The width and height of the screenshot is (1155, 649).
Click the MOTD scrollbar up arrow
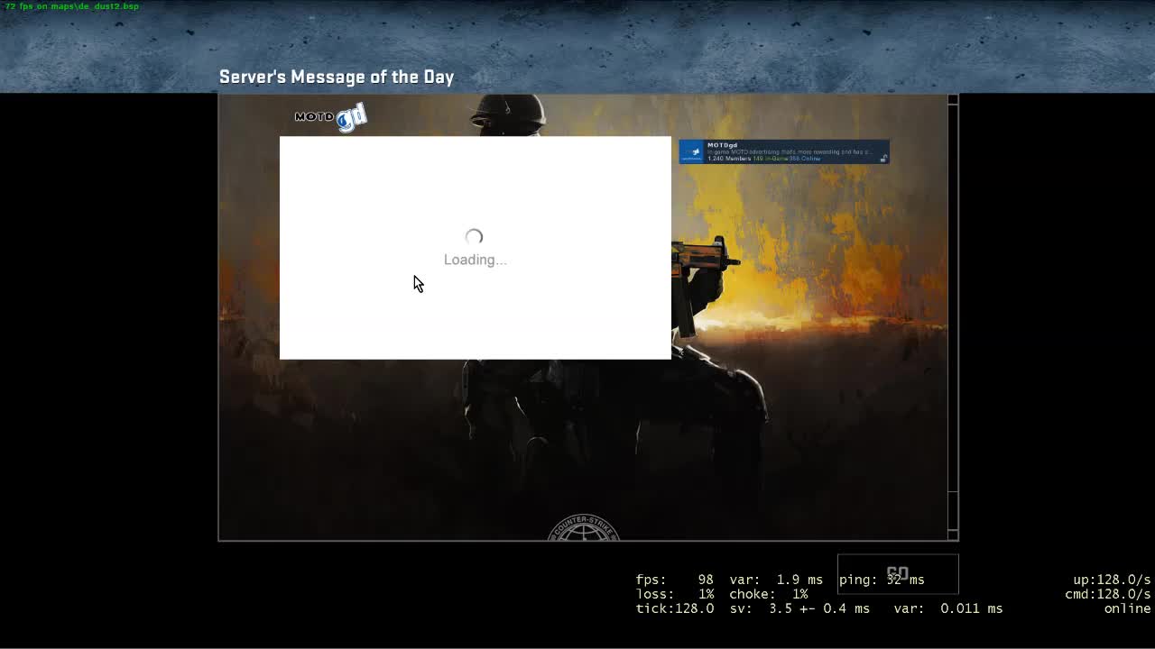(952, 100)
